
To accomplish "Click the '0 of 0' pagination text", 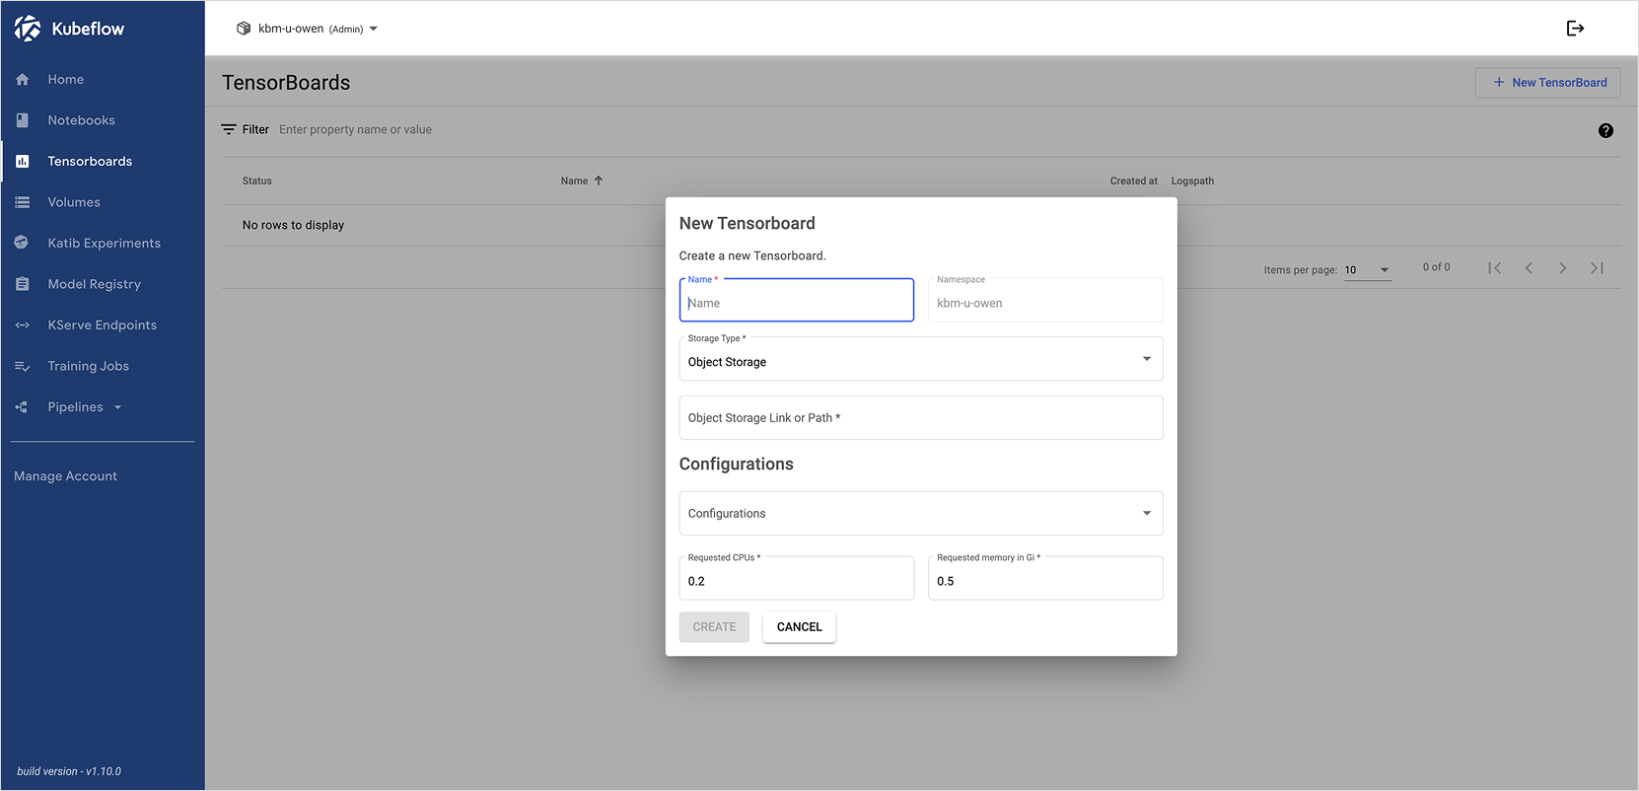I will [1436, 267].
